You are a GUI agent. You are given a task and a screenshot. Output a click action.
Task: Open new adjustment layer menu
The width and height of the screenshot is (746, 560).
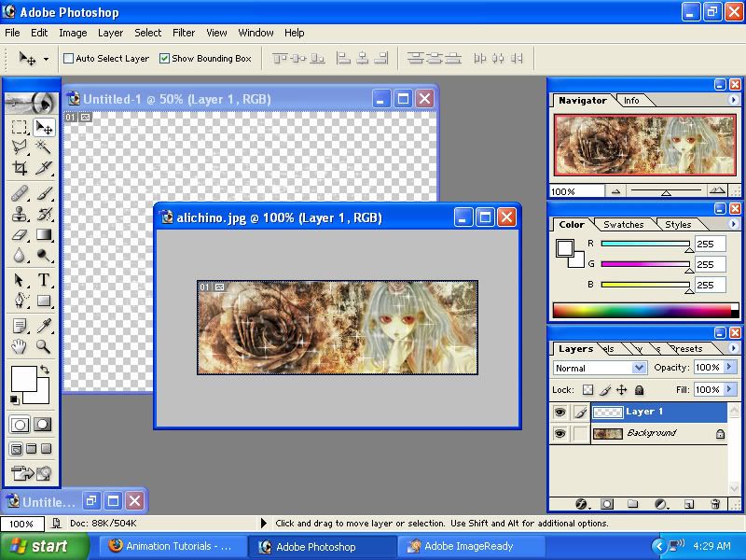[660, 504]
